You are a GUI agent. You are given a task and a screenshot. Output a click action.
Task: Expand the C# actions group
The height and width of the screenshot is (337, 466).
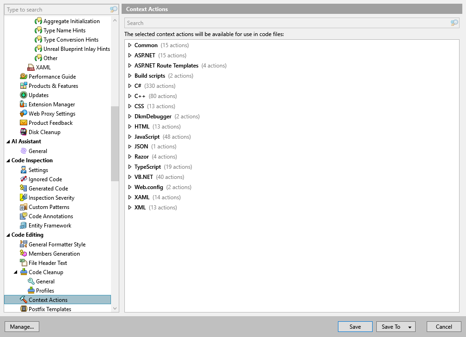coord(129,86)
